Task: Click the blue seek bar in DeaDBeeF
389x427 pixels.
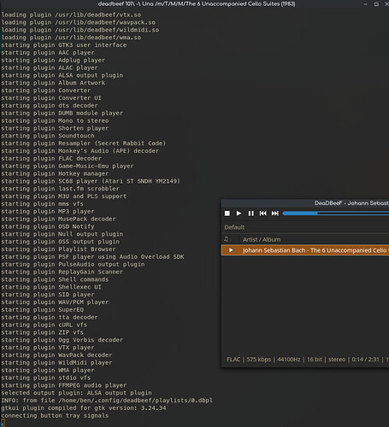Action: point(336,213)
